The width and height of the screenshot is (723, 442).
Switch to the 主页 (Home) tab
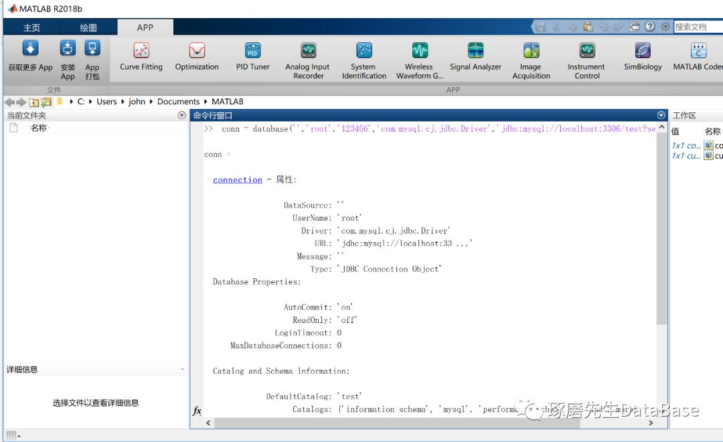pos(32,27)
